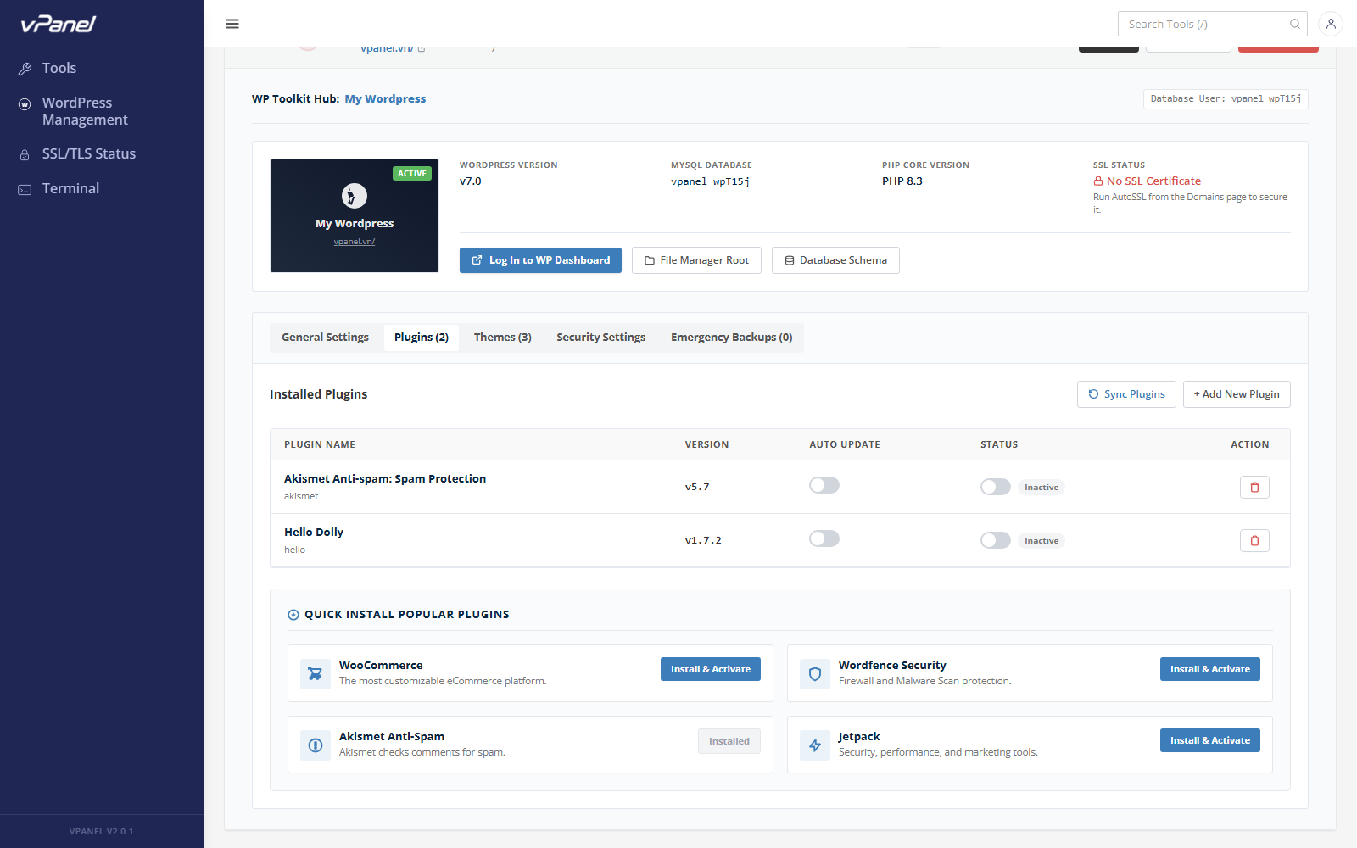This screenshot has width=1357, height=848.
Task: Click the Wordfence Security shield icon
Action: (x=815, y=674)
